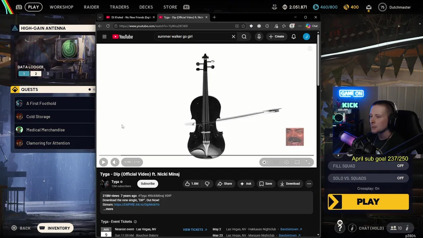Click the browser address bar URL
The height and width of the screenshot is (238, 423).
click(153, 26)
